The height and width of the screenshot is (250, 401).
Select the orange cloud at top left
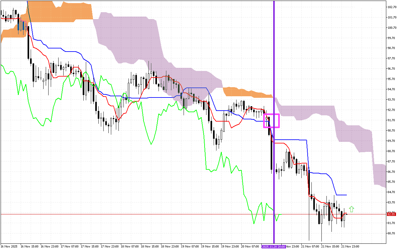63,12
